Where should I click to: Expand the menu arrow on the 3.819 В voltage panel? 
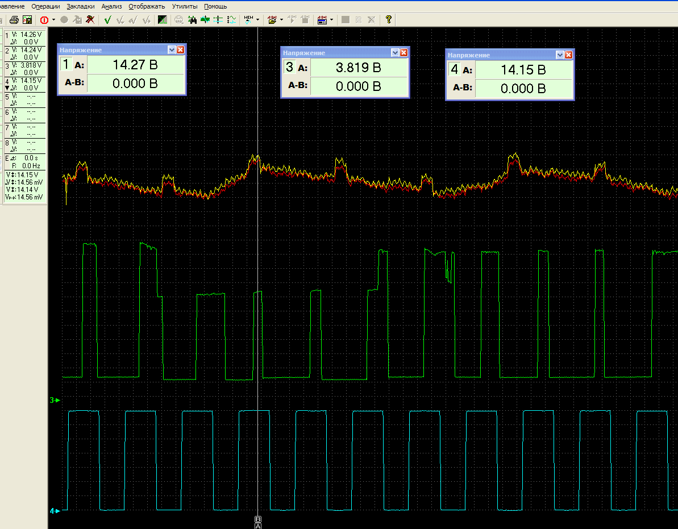point(395,52)
